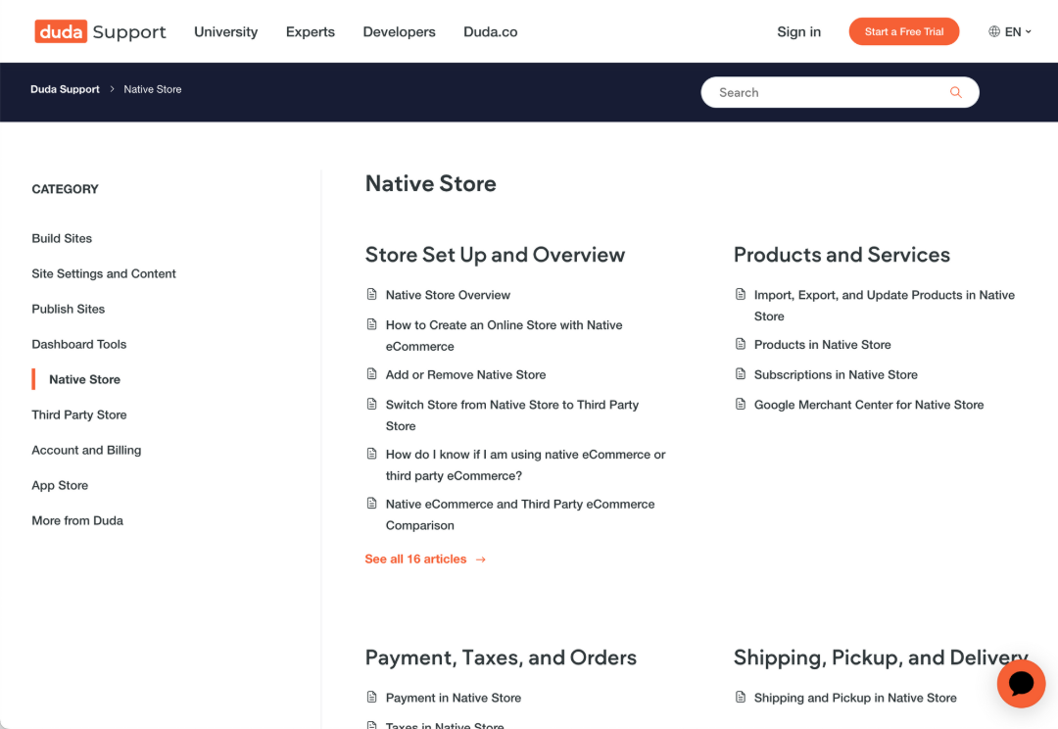
Task: Select Account and Billing category
Action: tap(86, 450)
